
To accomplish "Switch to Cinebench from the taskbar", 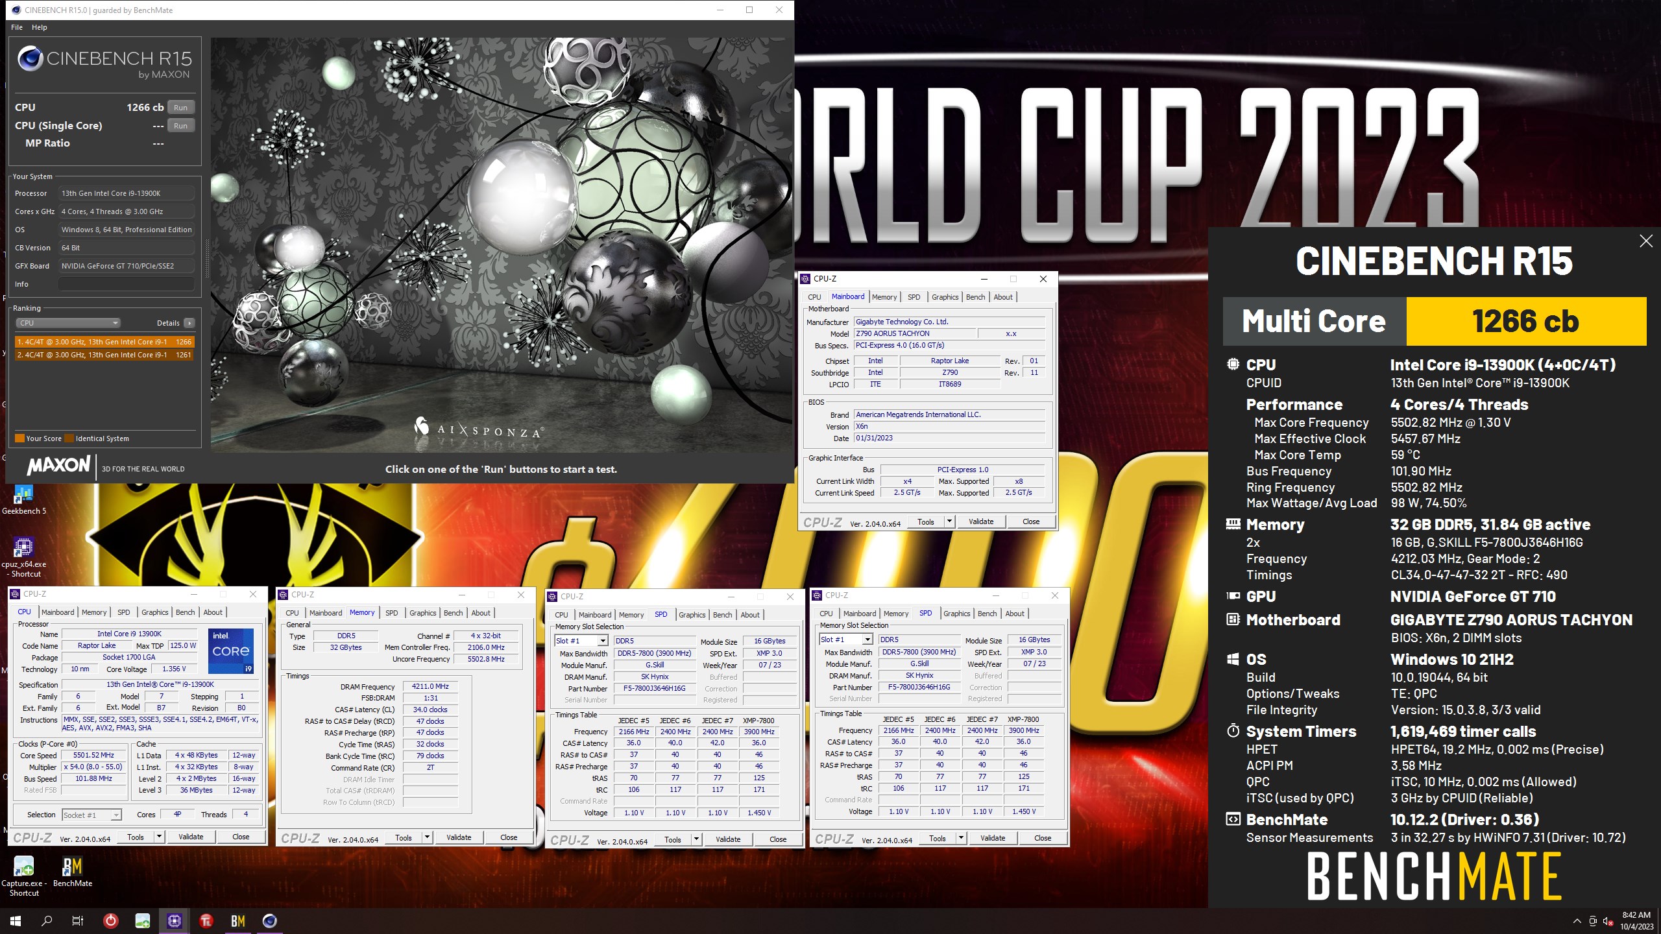I will (270, 920).
